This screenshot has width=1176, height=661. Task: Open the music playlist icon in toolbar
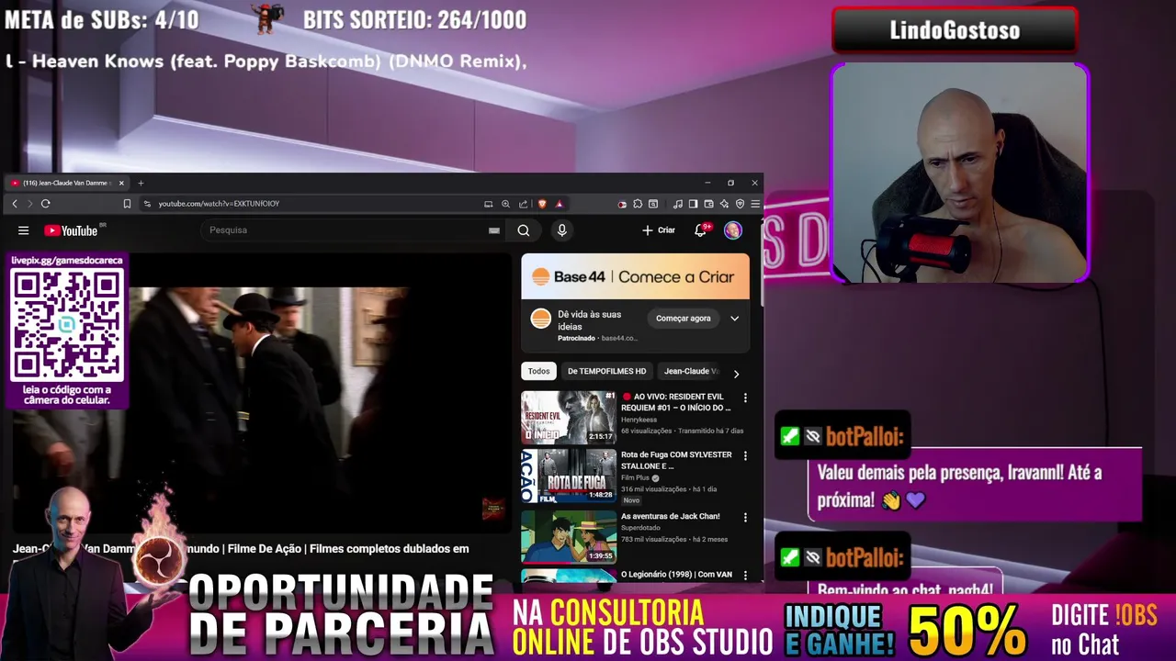[678, 204]
